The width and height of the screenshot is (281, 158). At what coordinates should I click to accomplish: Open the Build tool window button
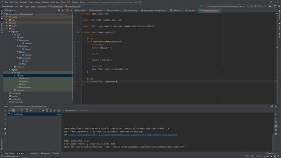click(56, 154)
